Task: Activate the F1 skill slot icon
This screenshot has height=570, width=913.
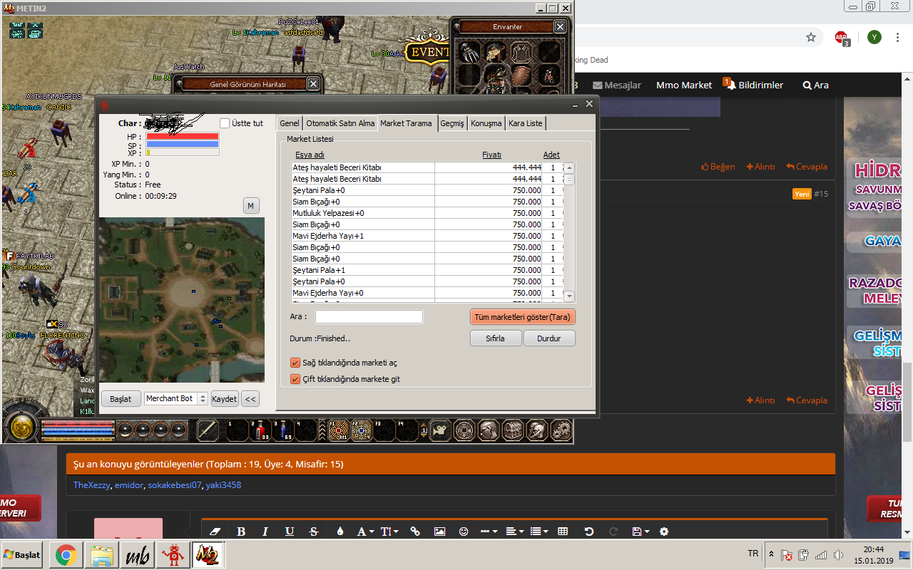Action: (338, 430)
